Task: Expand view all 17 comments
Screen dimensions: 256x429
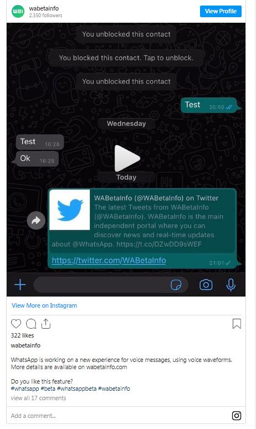Action: [x=39, y=398]
